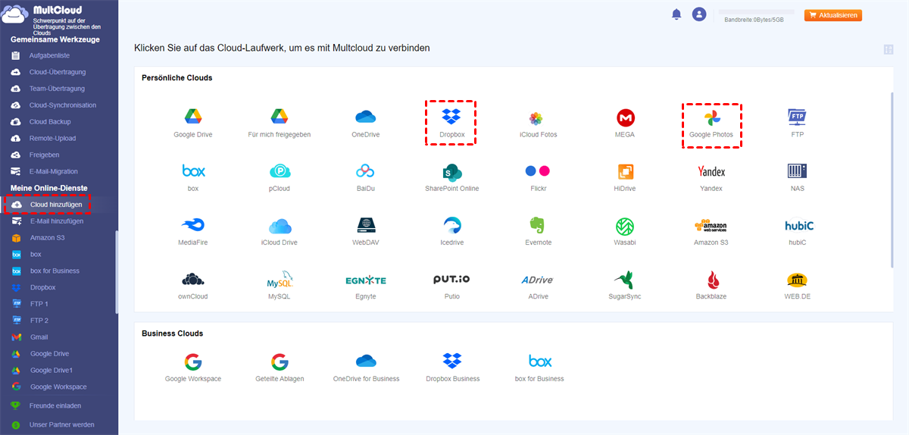Connect the Backblaze cloud
909x435 pixels.
(x=711, y=279)
